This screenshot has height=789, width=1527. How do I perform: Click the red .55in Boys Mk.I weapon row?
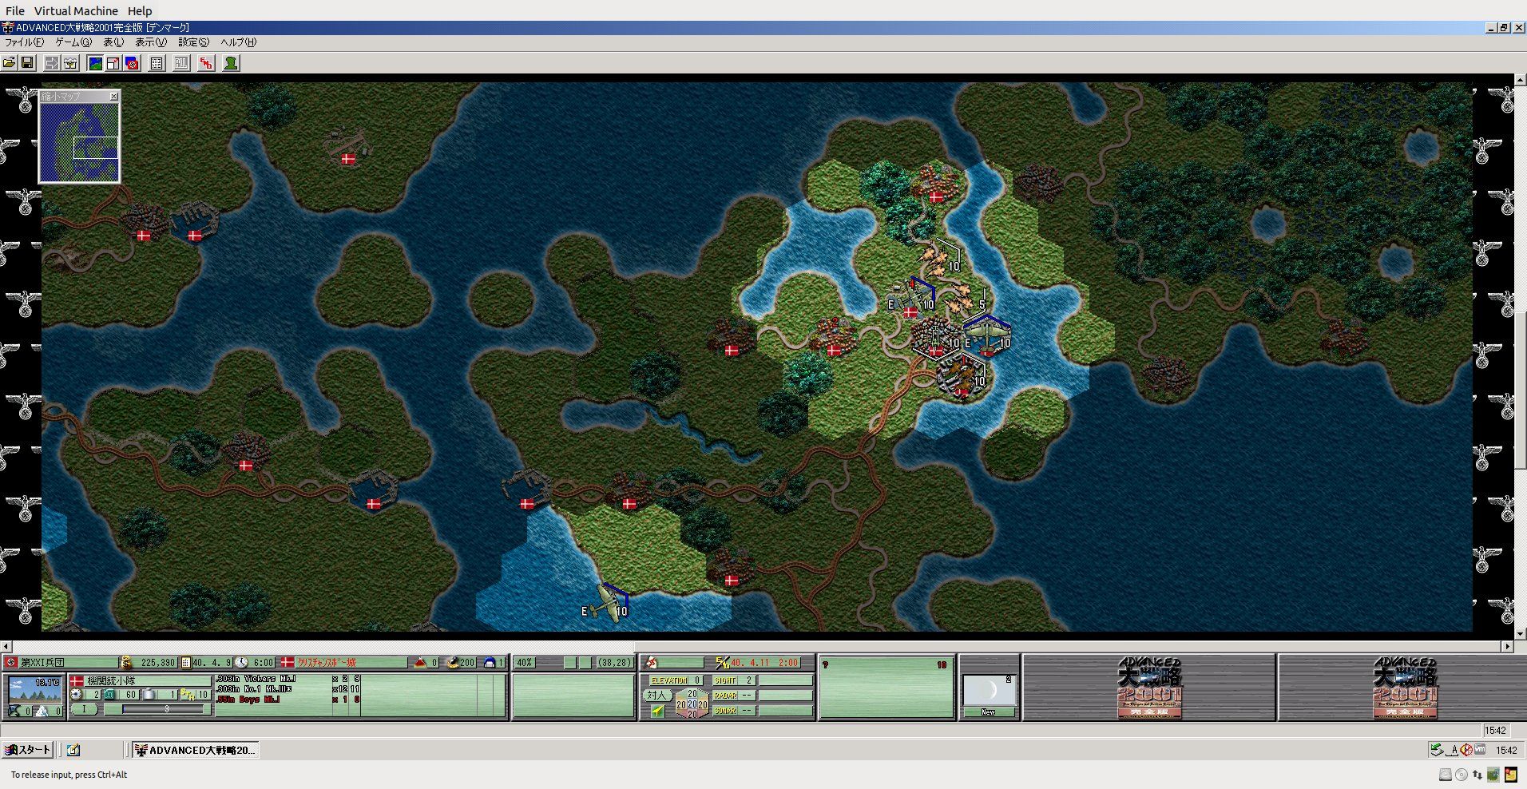click(x=288, y=700)
